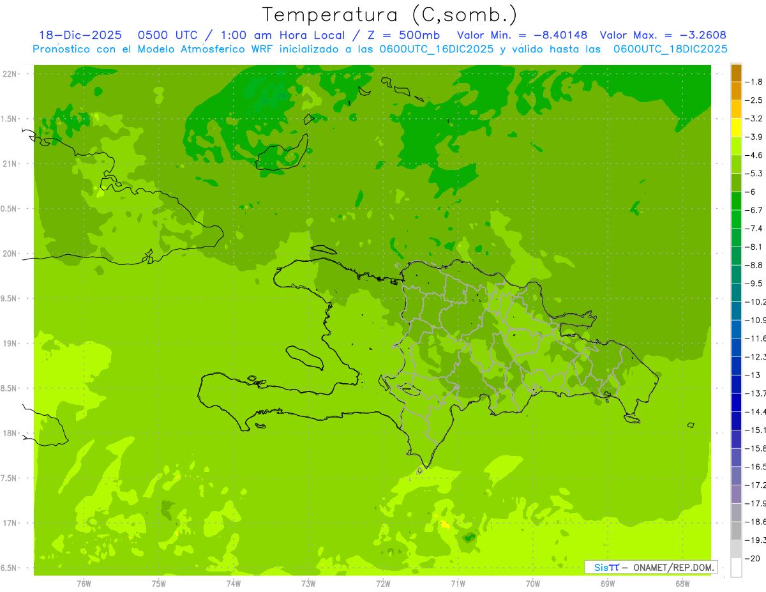This screenshot has width=766, height=592.
Task: Click the '-10.2' color scale value
Action: [x=755, y=302]
